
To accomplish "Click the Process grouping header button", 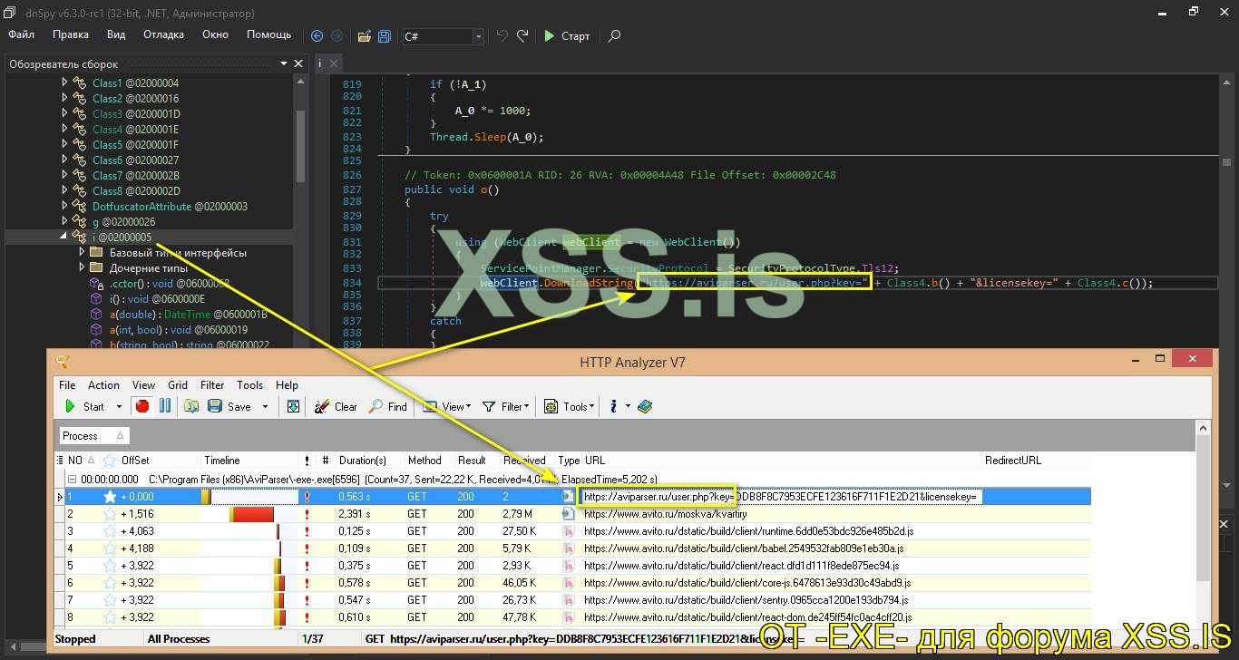I will tap(93, 435).
